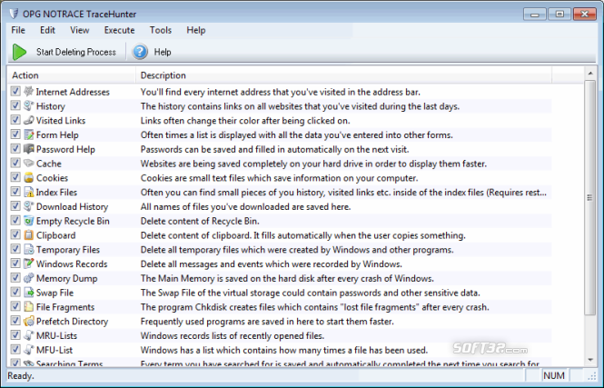Click the scrollbar down arrow
604x388 pixels.
[x=590, y=360]
